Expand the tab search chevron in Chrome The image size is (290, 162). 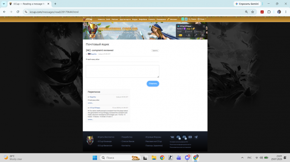point(4,4)
